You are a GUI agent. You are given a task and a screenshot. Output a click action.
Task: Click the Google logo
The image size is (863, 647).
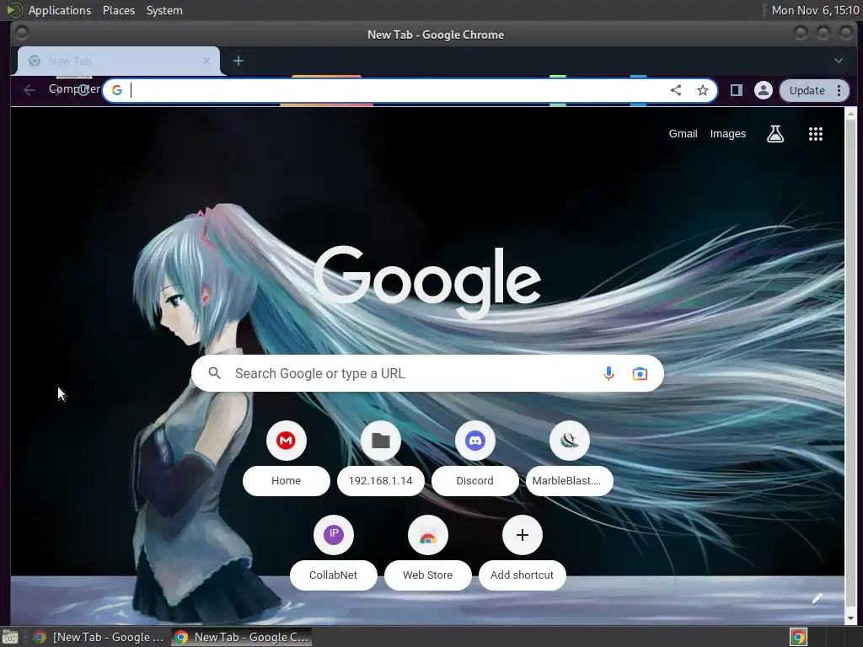click(x=427, y=281)
